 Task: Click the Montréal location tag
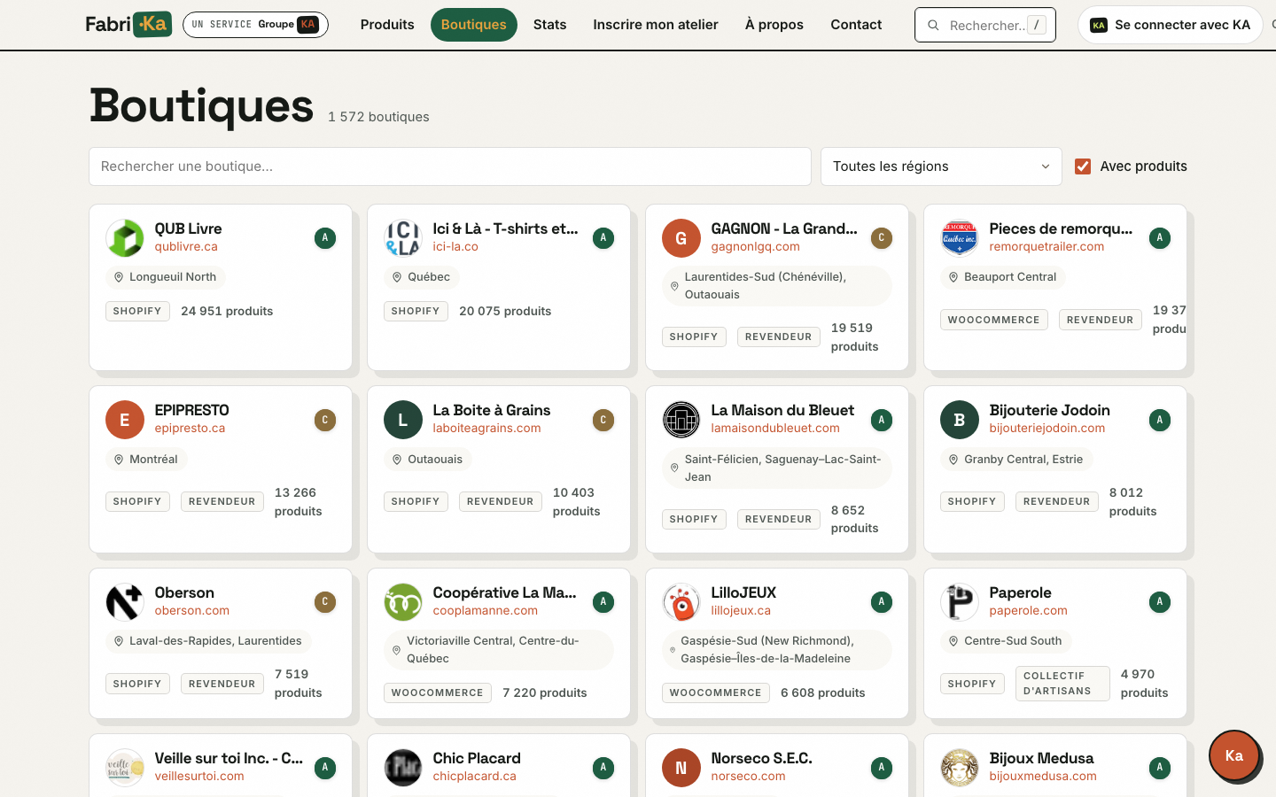[x=146, y=460]
